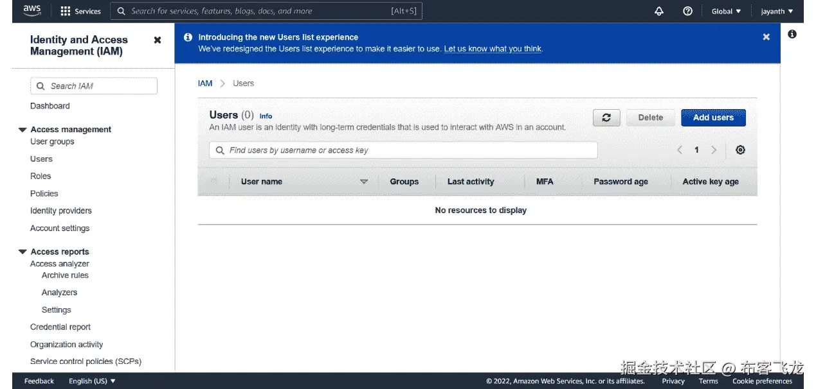Open Access analyzer in the sidebar
Screen dimensions: 816x389
coord(59,264)
